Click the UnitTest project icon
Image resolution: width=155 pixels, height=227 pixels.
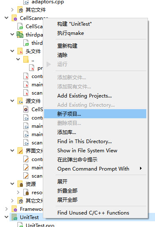pos(15,217)
